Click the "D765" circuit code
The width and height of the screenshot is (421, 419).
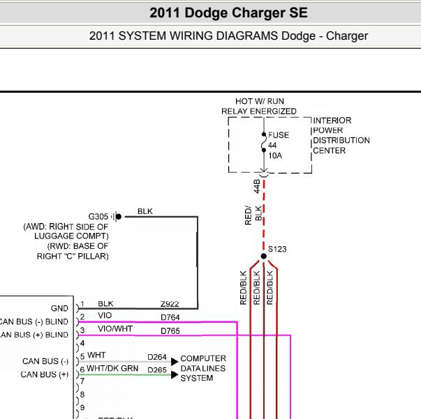pos(170,330)
